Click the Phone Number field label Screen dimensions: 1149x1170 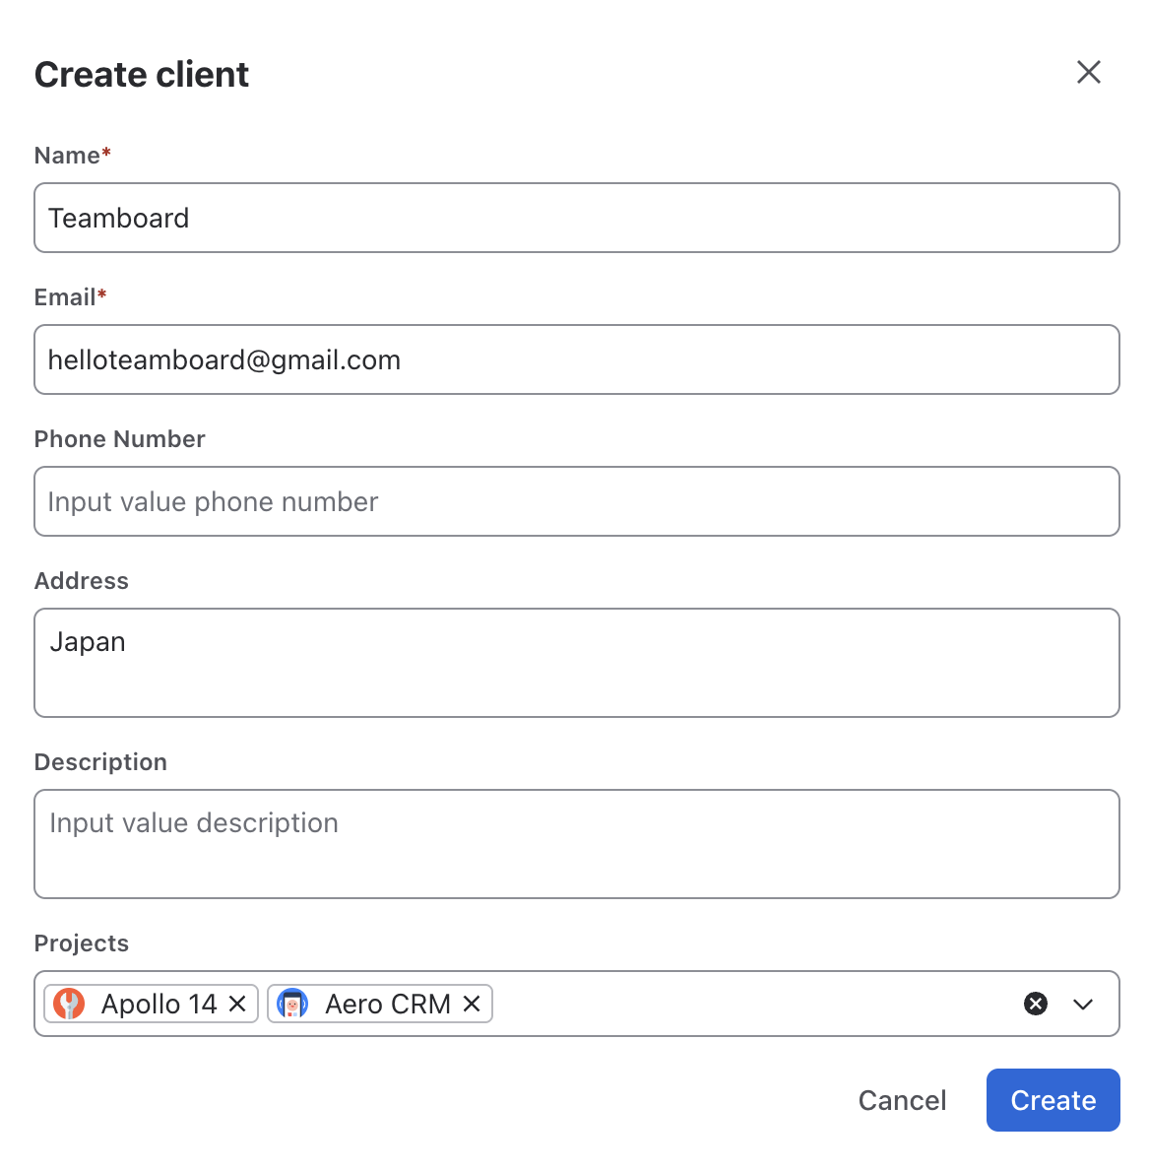tap(119, 439)
